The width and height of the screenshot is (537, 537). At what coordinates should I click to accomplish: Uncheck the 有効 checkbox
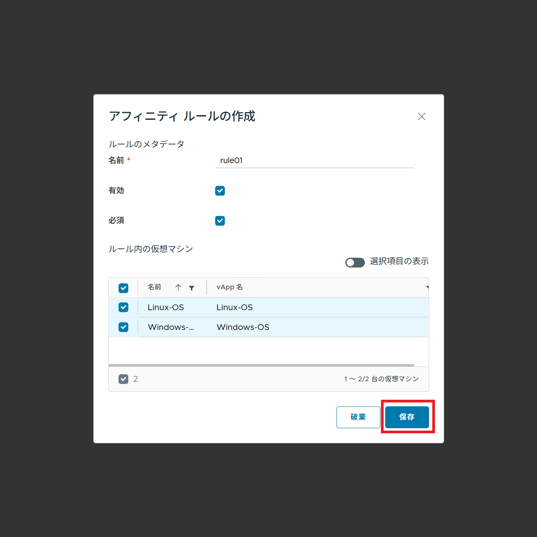(220, 191)
